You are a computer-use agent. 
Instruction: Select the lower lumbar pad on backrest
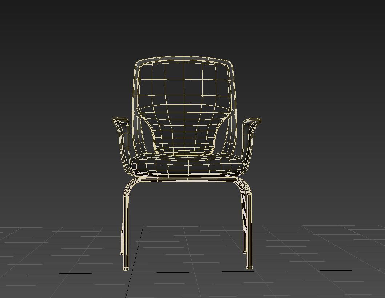(184, 134)
